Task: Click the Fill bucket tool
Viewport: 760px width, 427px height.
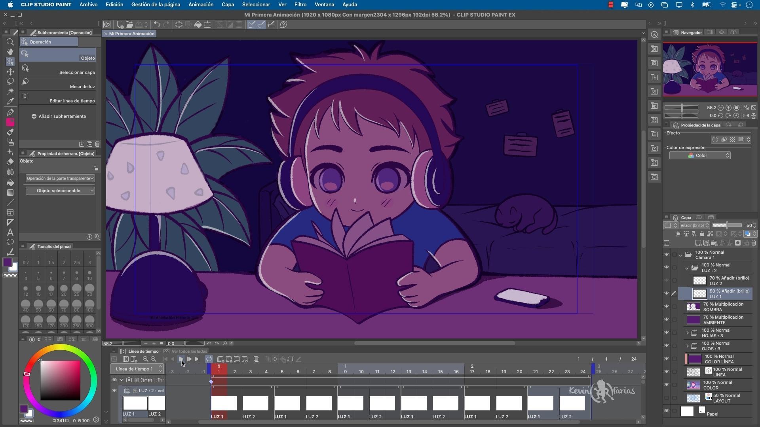Action: tap(10, 183)
